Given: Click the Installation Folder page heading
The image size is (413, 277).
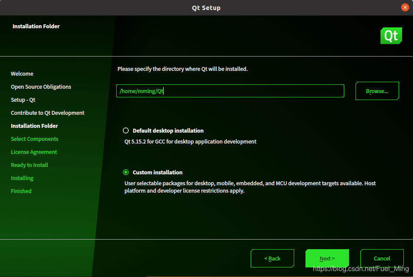Looking at the screenshot, I should 36,27.
